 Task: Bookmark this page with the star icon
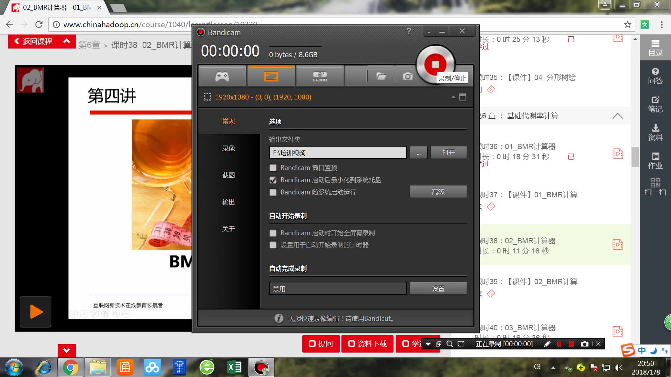tap(627, 24)
